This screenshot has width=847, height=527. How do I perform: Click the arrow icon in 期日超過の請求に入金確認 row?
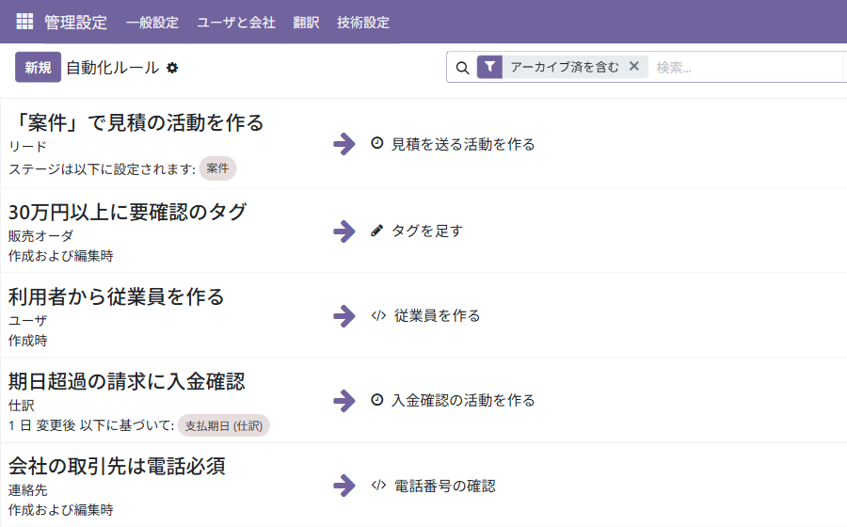click(344, 401)
